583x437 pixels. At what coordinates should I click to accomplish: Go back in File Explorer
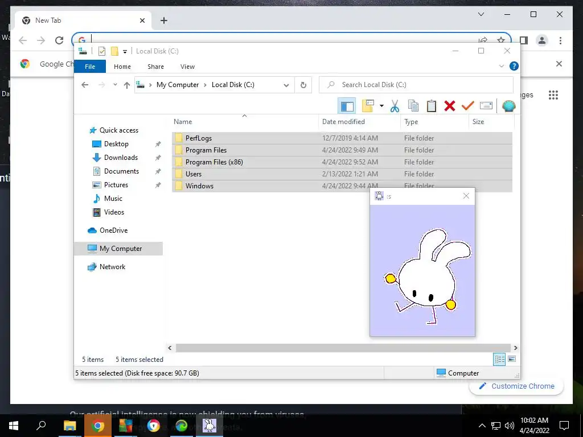(85, 85)
